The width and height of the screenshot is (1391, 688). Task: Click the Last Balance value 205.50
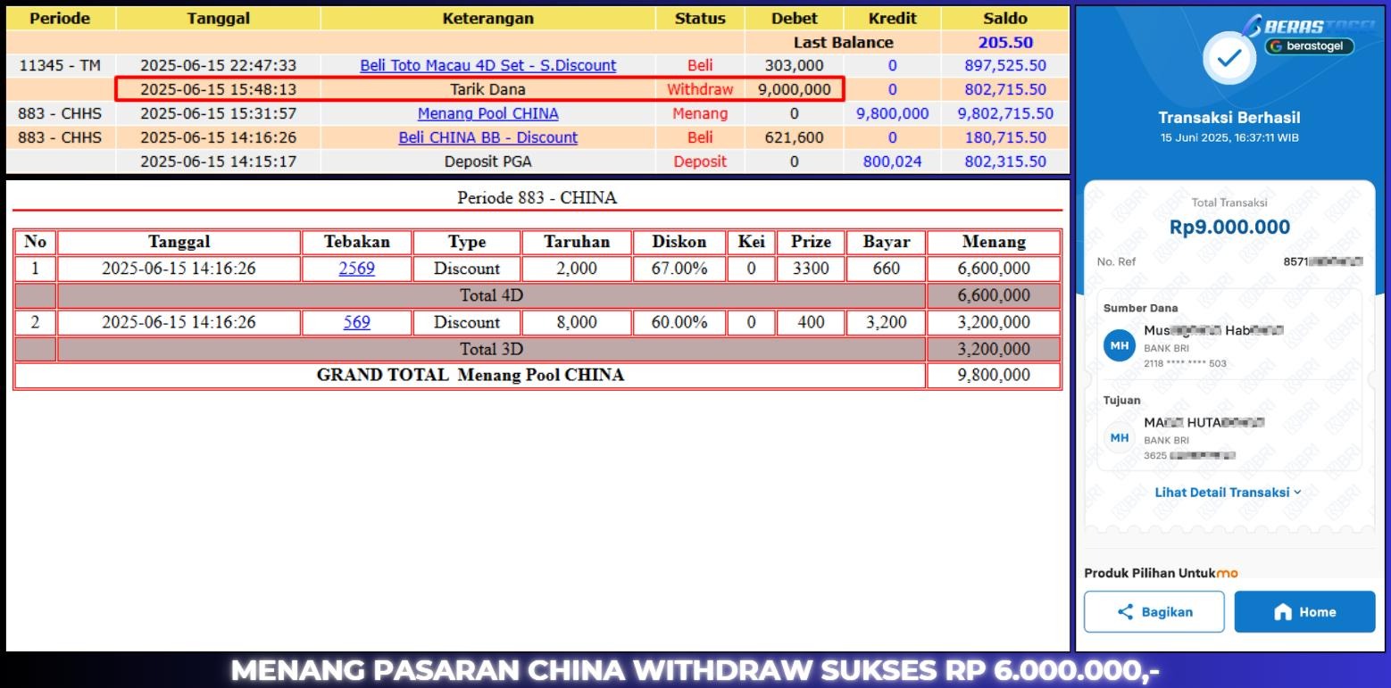tap(1005, 42)
